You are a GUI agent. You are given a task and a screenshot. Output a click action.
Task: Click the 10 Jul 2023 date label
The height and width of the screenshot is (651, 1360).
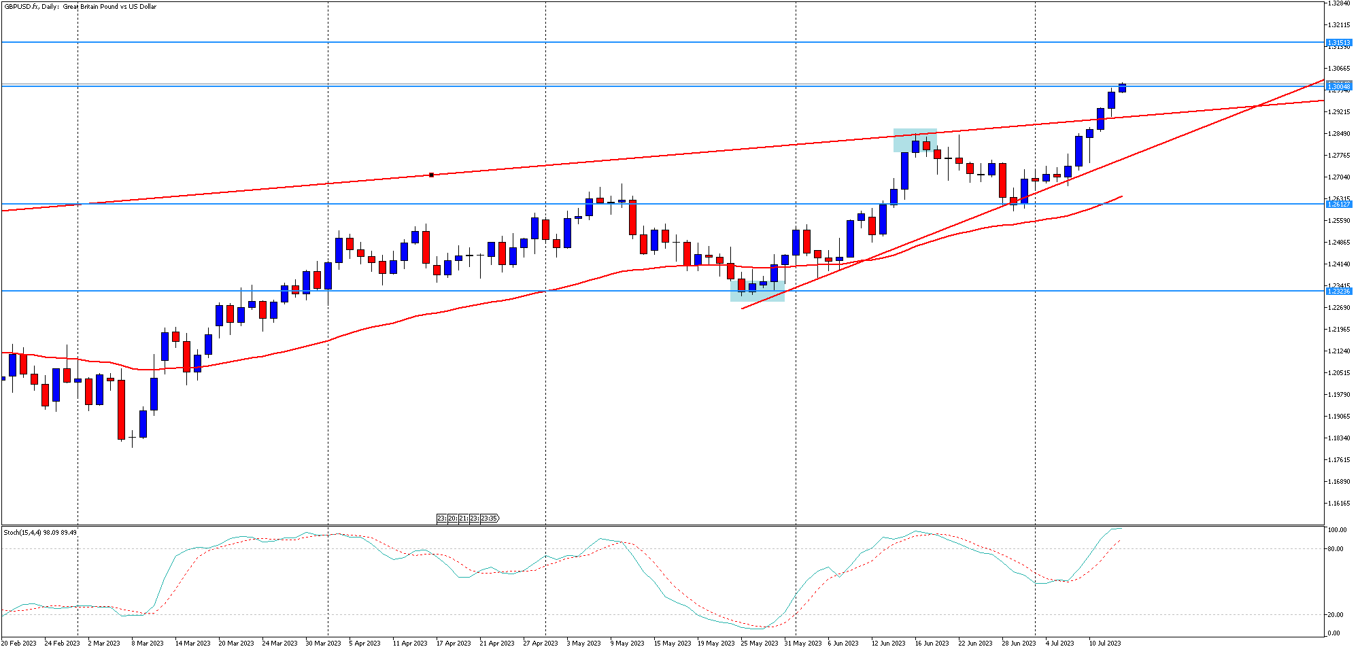tap(1105, 643)
